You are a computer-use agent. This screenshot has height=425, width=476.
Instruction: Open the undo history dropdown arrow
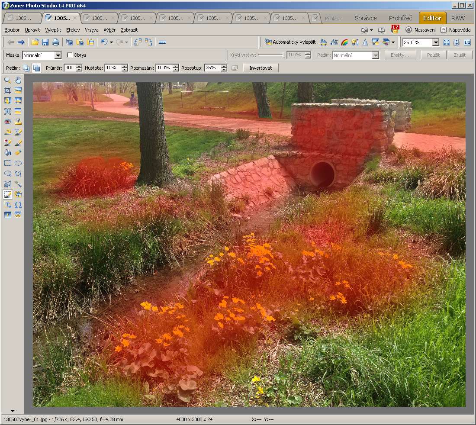pos(111,42)
